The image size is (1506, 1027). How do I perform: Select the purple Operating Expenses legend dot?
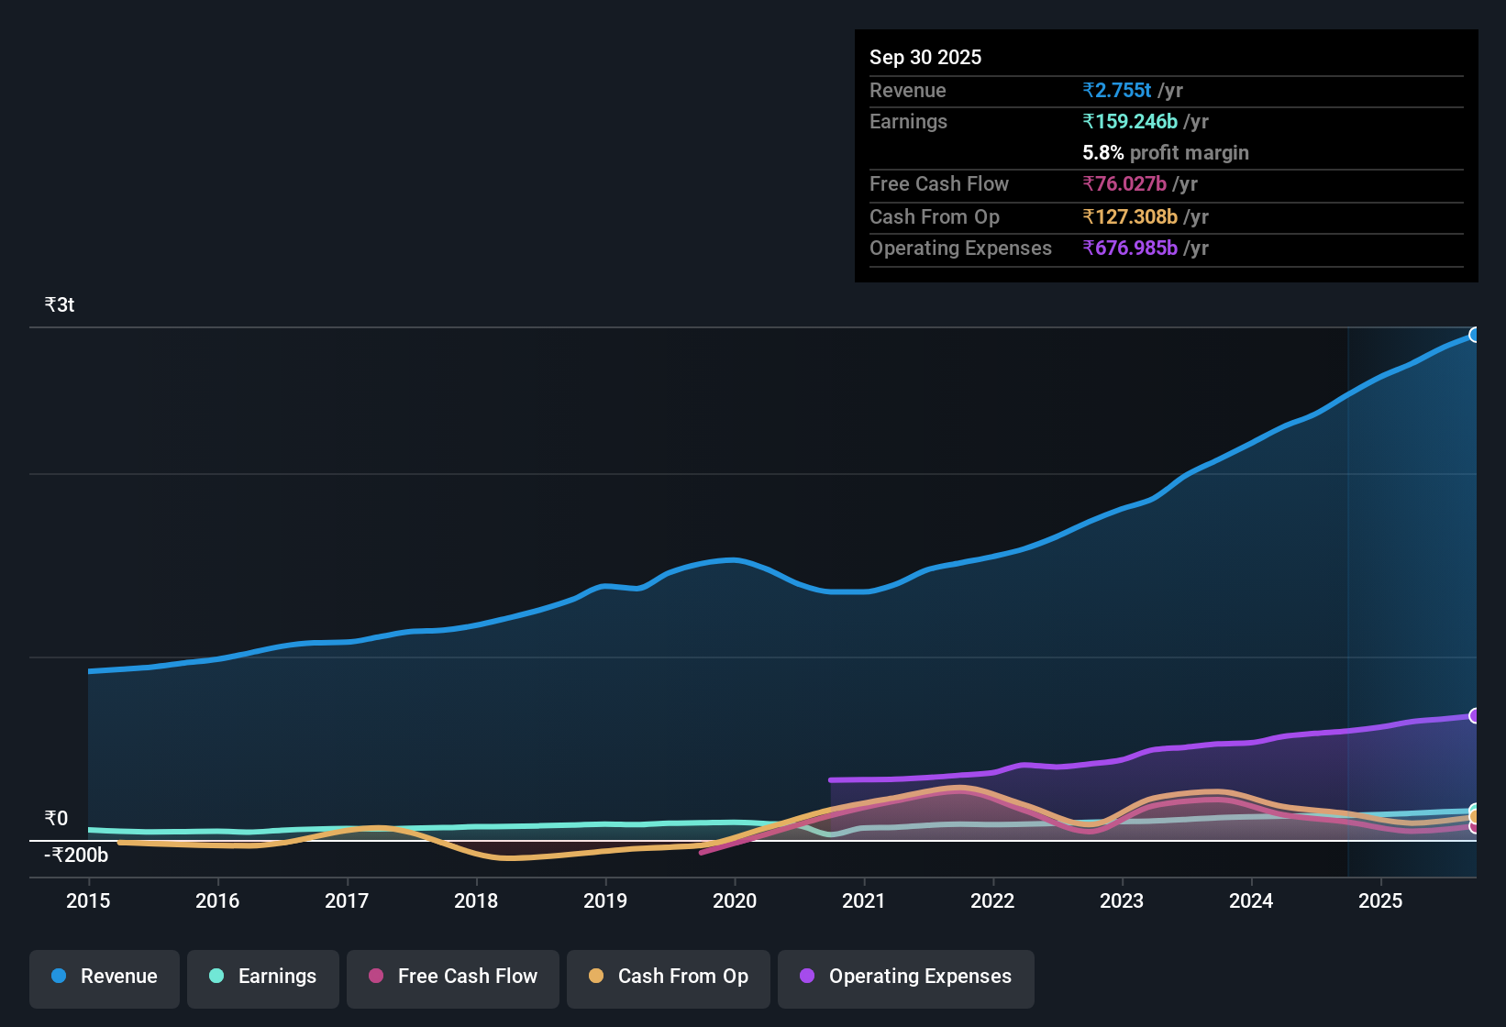tap(805, 977)
